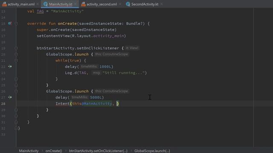The image size is (273, 153).
Task: Click the Kotlin file icon on MainActivity.kt tab
Action: 46,4
